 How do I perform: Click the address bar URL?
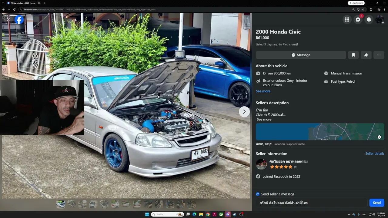pyautogui.click(x=90, y=9)
